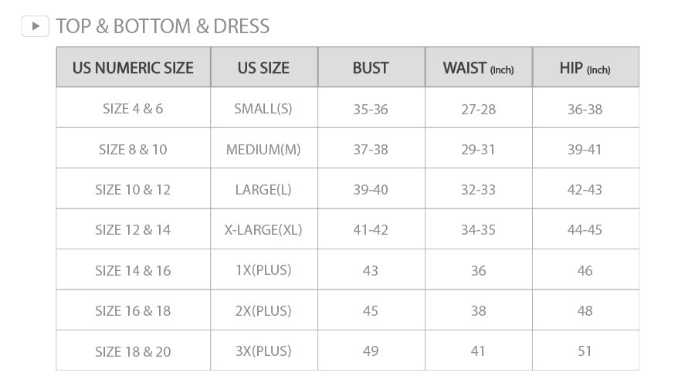Select the US NUMERIC SIZE column header
The image size is (695, 386).
tap(133, 68)
